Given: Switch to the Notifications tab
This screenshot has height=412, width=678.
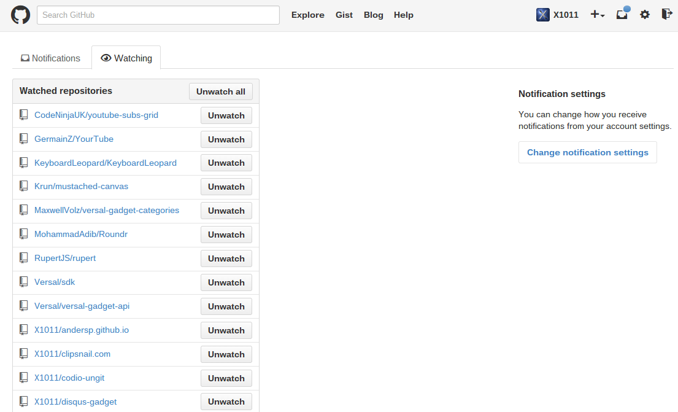Looking at the screenshot, I should [x=50, y=58].
